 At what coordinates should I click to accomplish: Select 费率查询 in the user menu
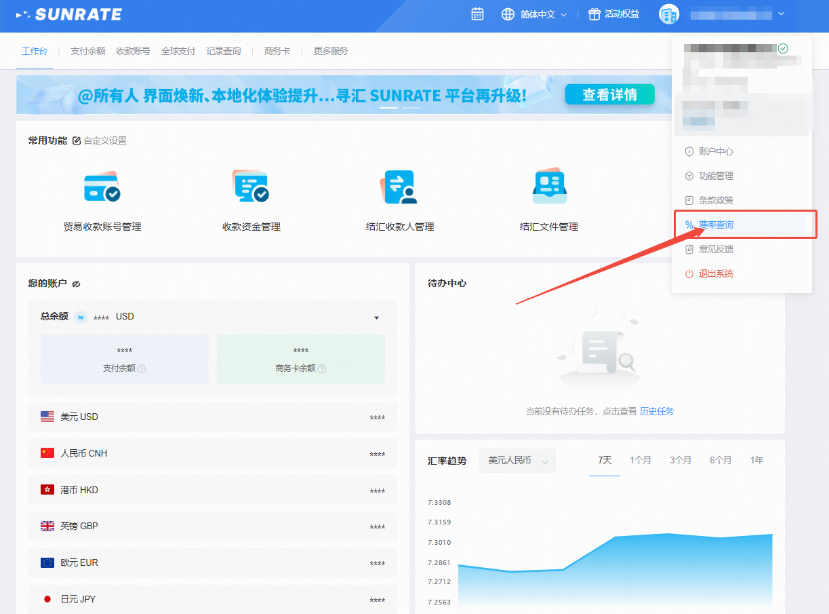click(716, 225)
